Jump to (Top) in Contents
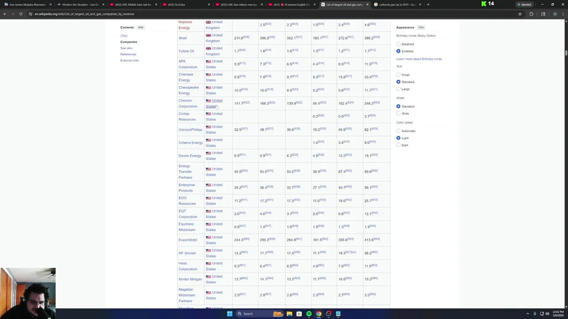 coord(124,36)
